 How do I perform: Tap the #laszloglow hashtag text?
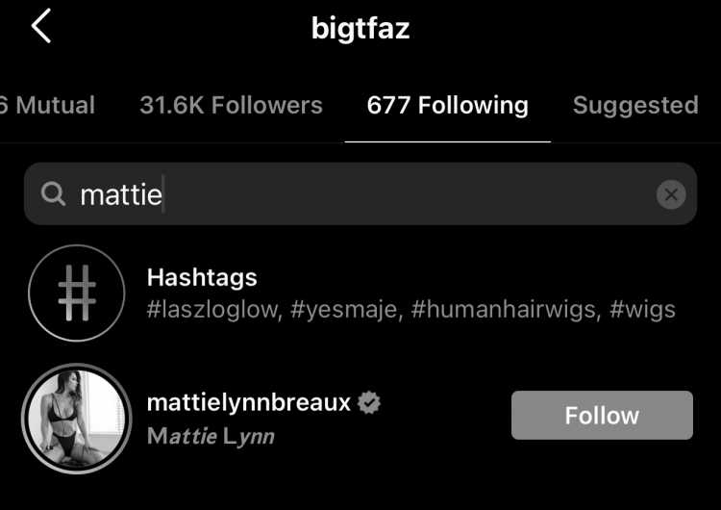tap(214, 309)
